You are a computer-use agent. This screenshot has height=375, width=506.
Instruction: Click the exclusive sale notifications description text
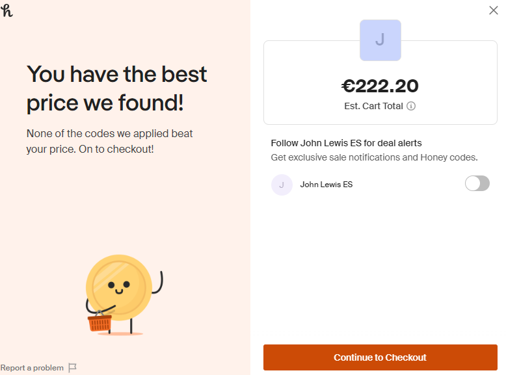coord(374,157)
